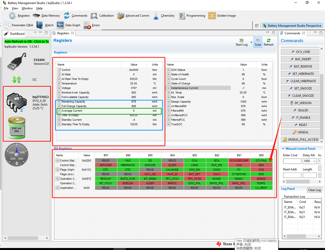
Task: Select the Registers tab
Action: pyautogui.click(x=63, y=33)
